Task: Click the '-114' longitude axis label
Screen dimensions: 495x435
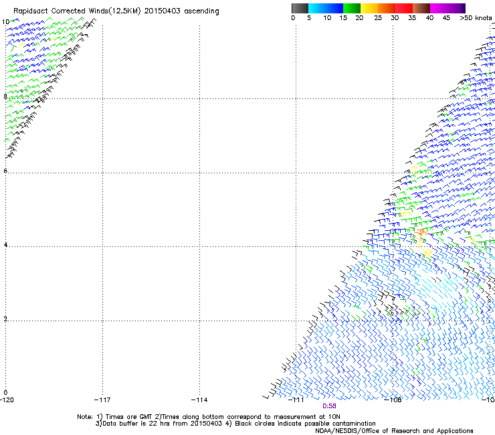Action: pos(199,400)
